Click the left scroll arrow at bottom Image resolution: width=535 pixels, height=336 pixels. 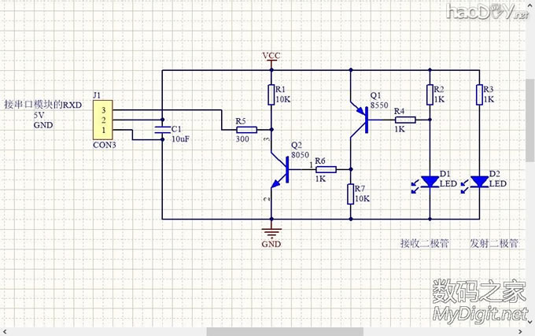tap(5, 331)
